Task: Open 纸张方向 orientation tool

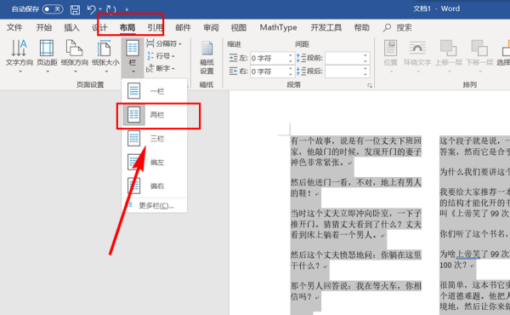Action: pyautogui.click(x=75, y=56)
